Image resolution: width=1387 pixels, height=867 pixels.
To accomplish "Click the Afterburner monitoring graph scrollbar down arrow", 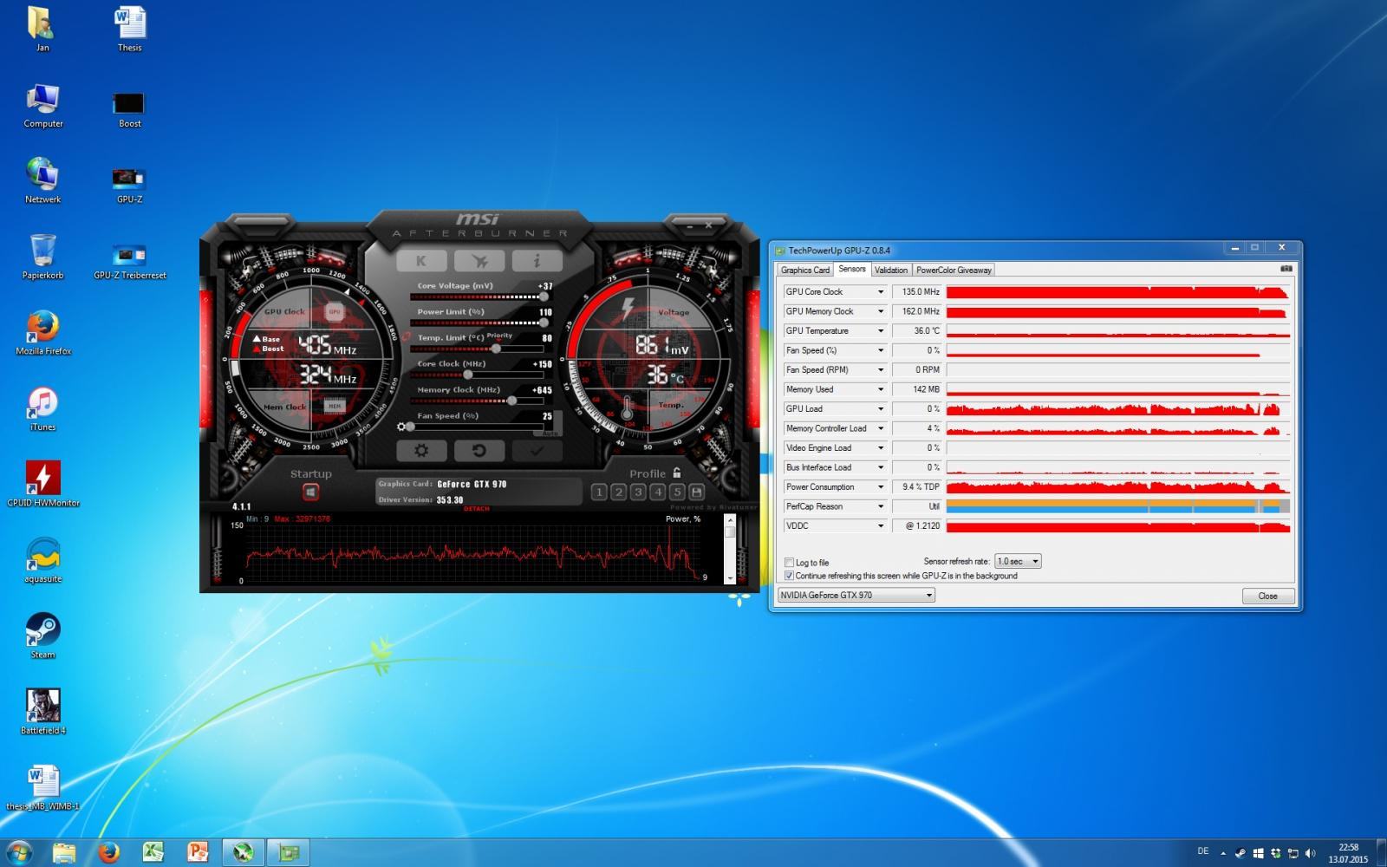I will 730,578.
